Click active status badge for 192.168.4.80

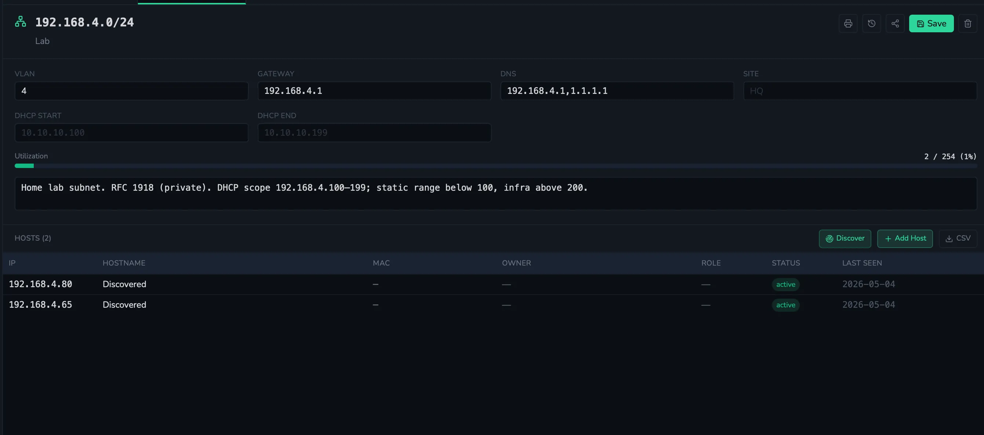[x=786, y=285]
